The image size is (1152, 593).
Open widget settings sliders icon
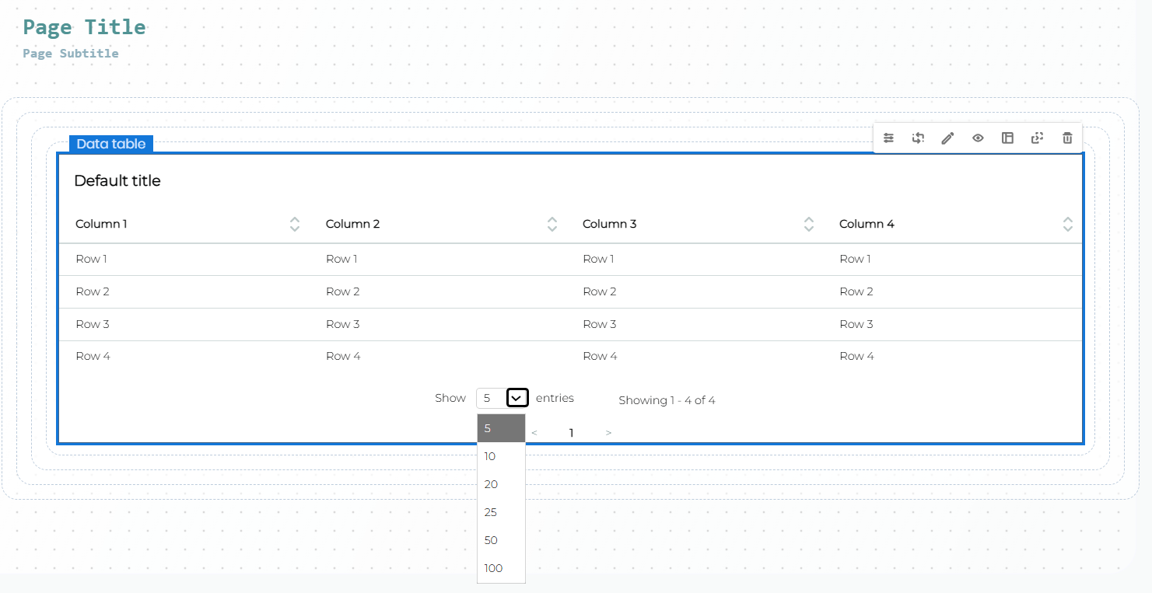point(888,138)
